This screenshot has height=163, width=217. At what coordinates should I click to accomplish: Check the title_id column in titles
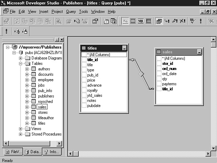click(x=84, y=60)
